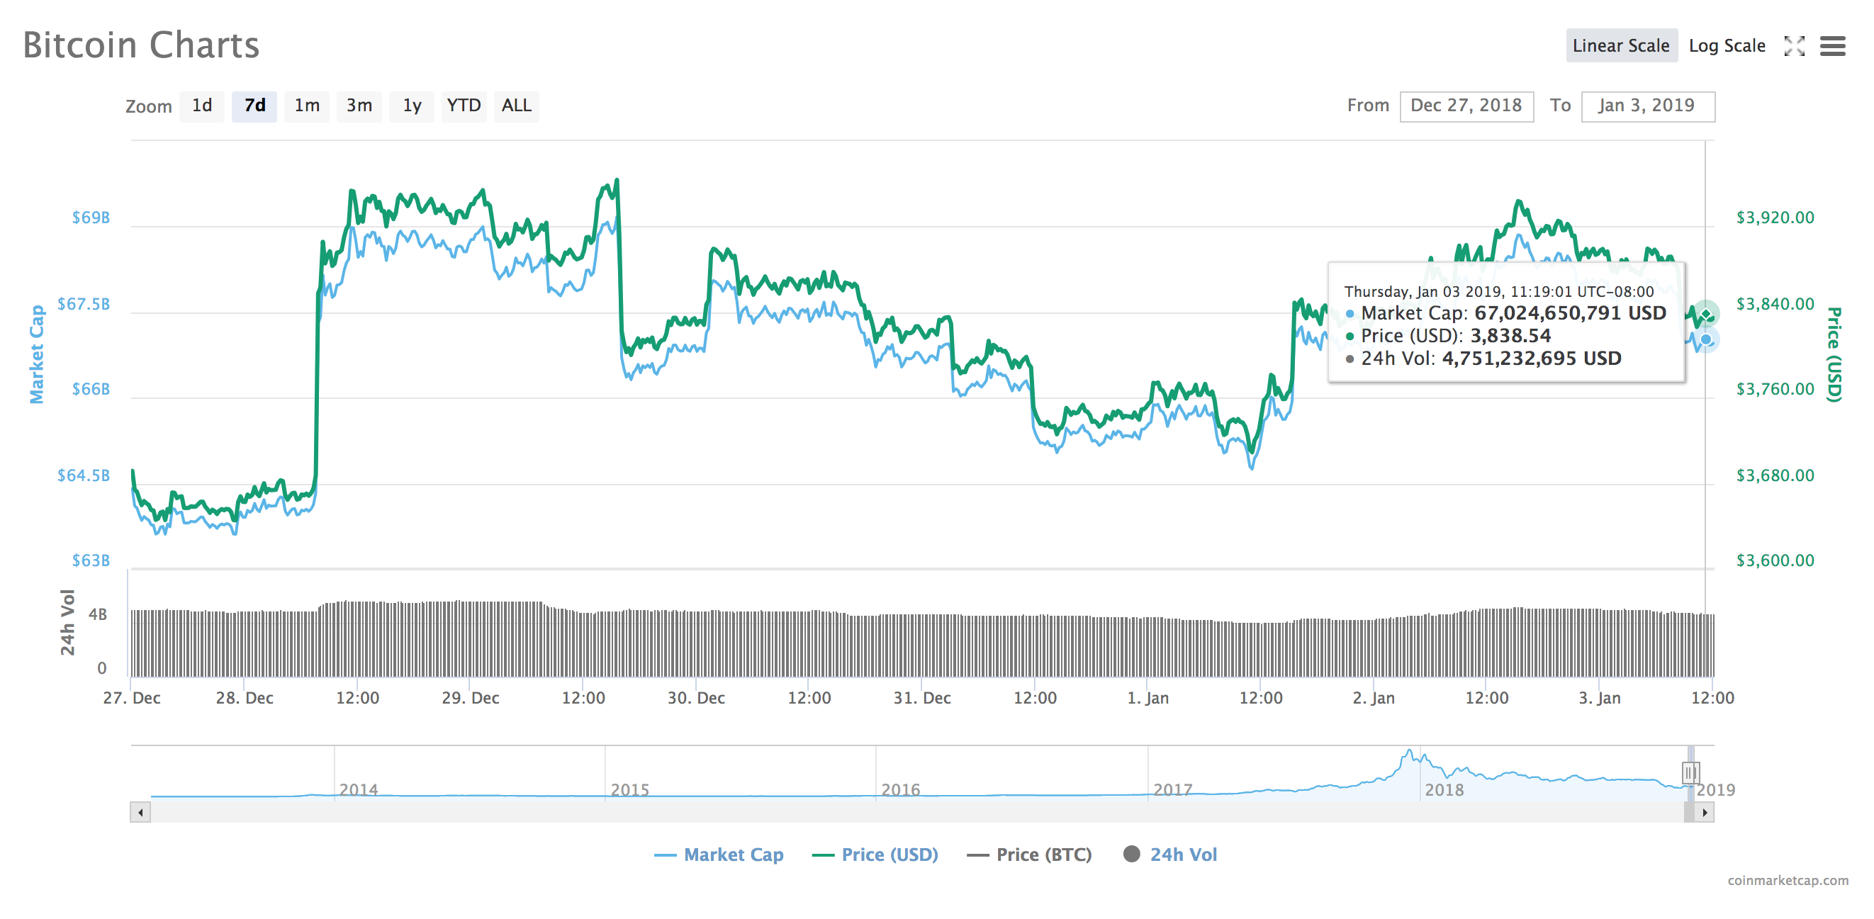Click the Price (USD) value in tooltip
The width and height of the screenshot is (1874, 919).
click(1510, 336)
